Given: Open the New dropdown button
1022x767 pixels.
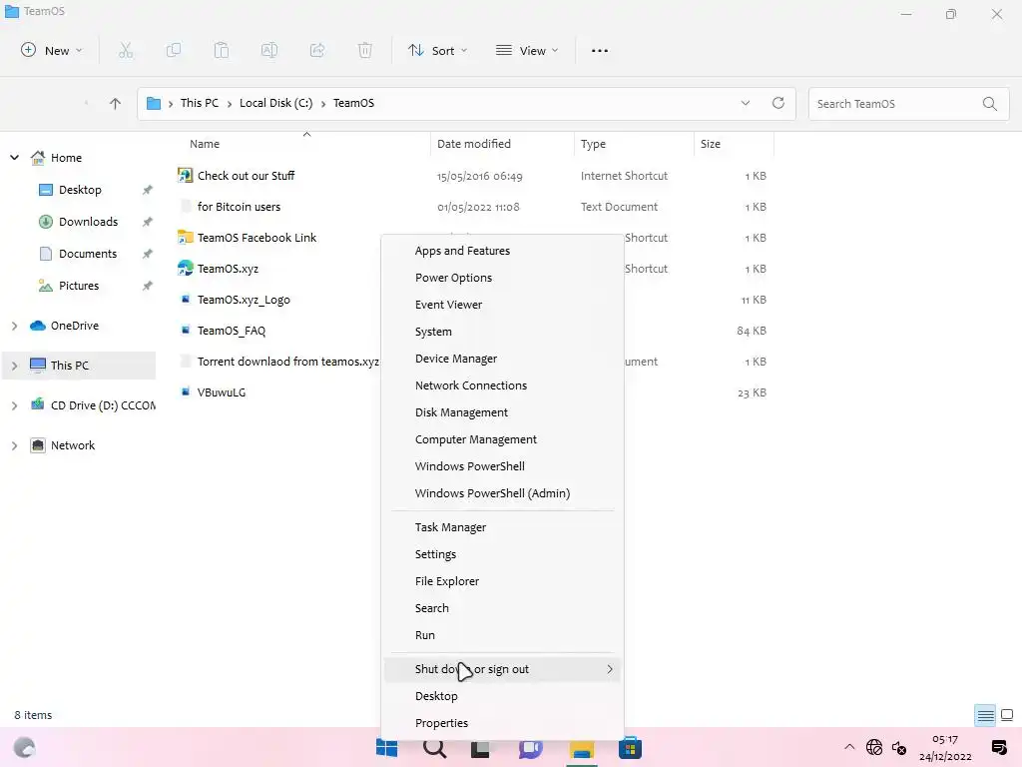Looking at the screenshot, I should 52,50.
